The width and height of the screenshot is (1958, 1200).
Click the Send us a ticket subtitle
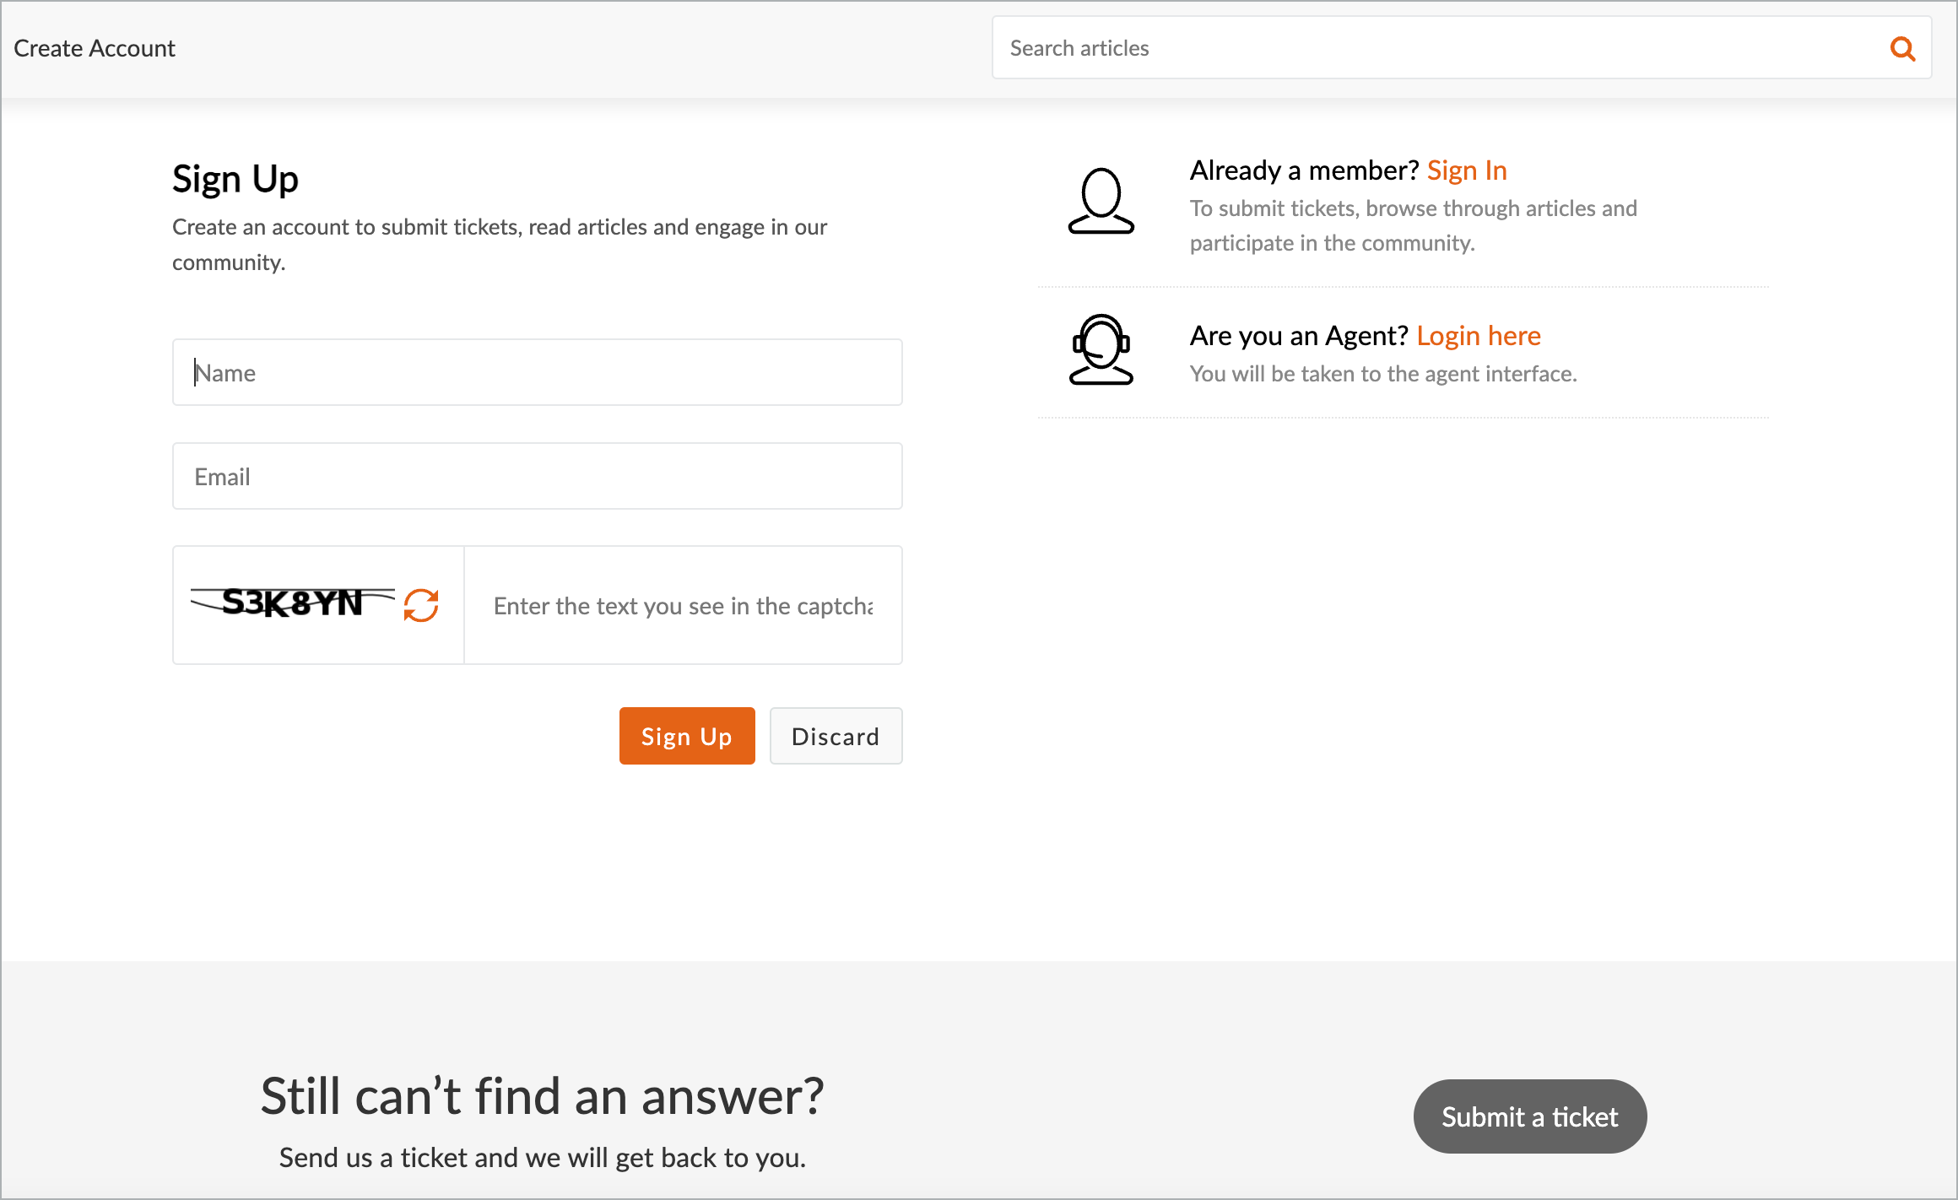542,1158
